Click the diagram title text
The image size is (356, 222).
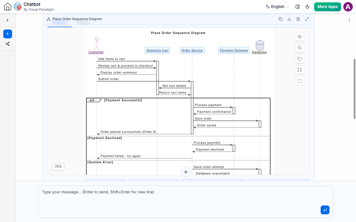click(178, 33)
